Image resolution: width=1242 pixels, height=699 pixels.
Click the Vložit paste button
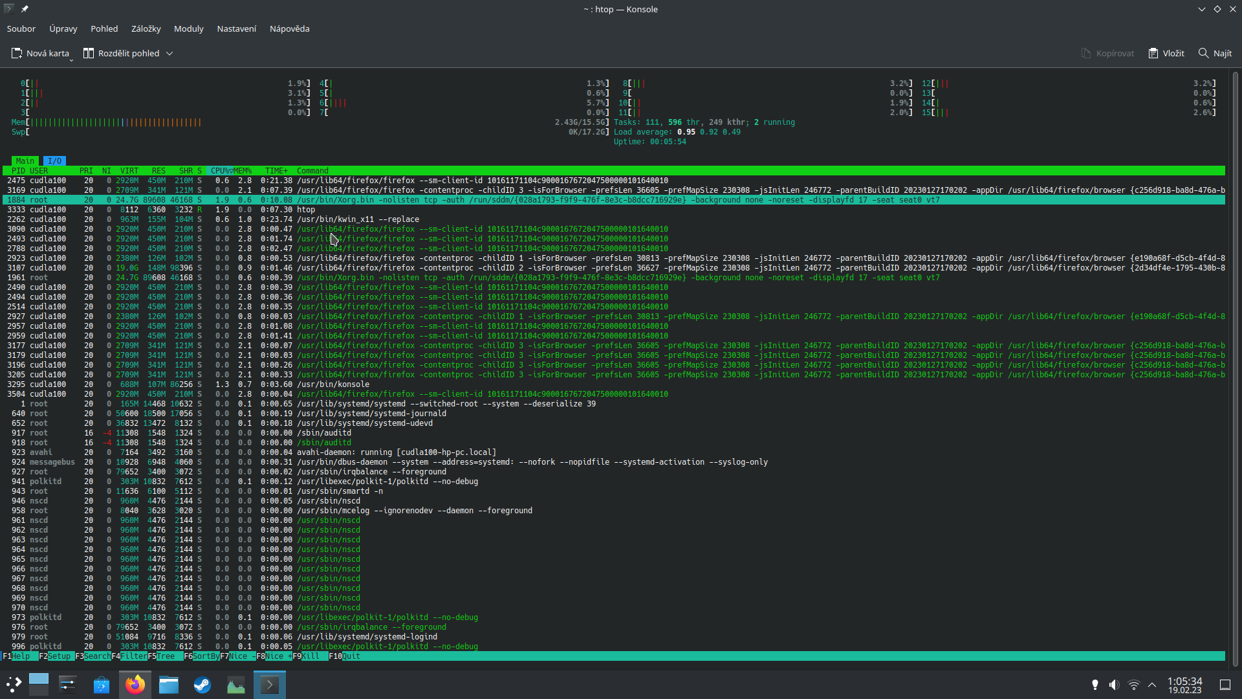click(1166, 53)
